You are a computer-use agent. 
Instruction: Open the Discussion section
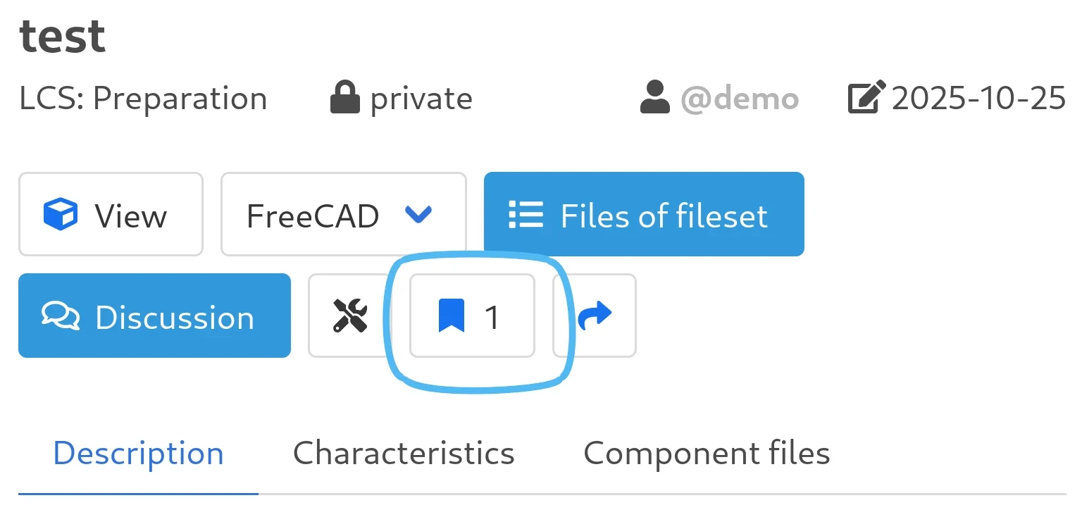click(x=154, y=316)
